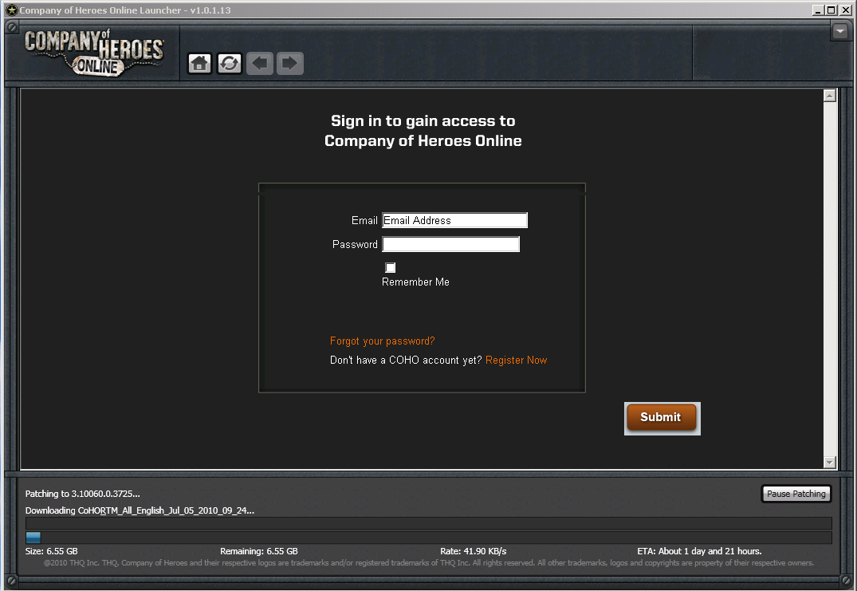The height and width of the screenshot is (591, 857).
Task: Enable the Remember Me checkbox
Action: pos(391,267)
